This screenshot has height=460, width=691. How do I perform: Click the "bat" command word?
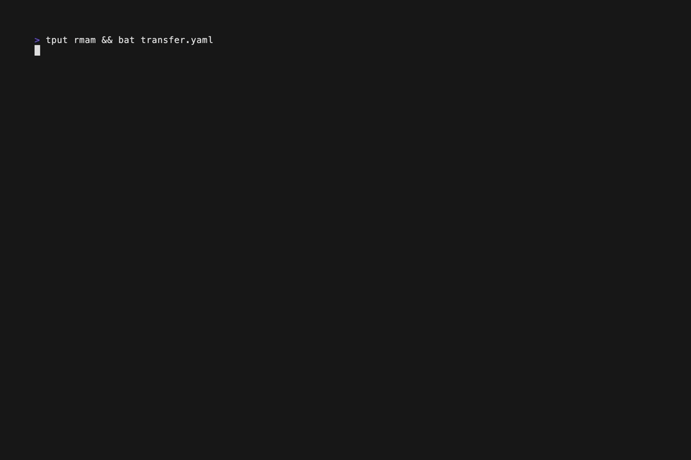(127, 40)
